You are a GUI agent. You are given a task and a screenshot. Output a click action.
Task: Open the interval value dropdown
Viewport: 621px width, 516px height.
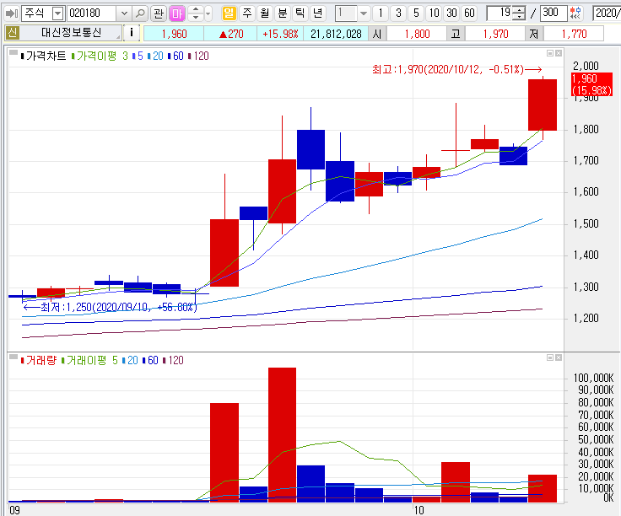coord(364,13)
